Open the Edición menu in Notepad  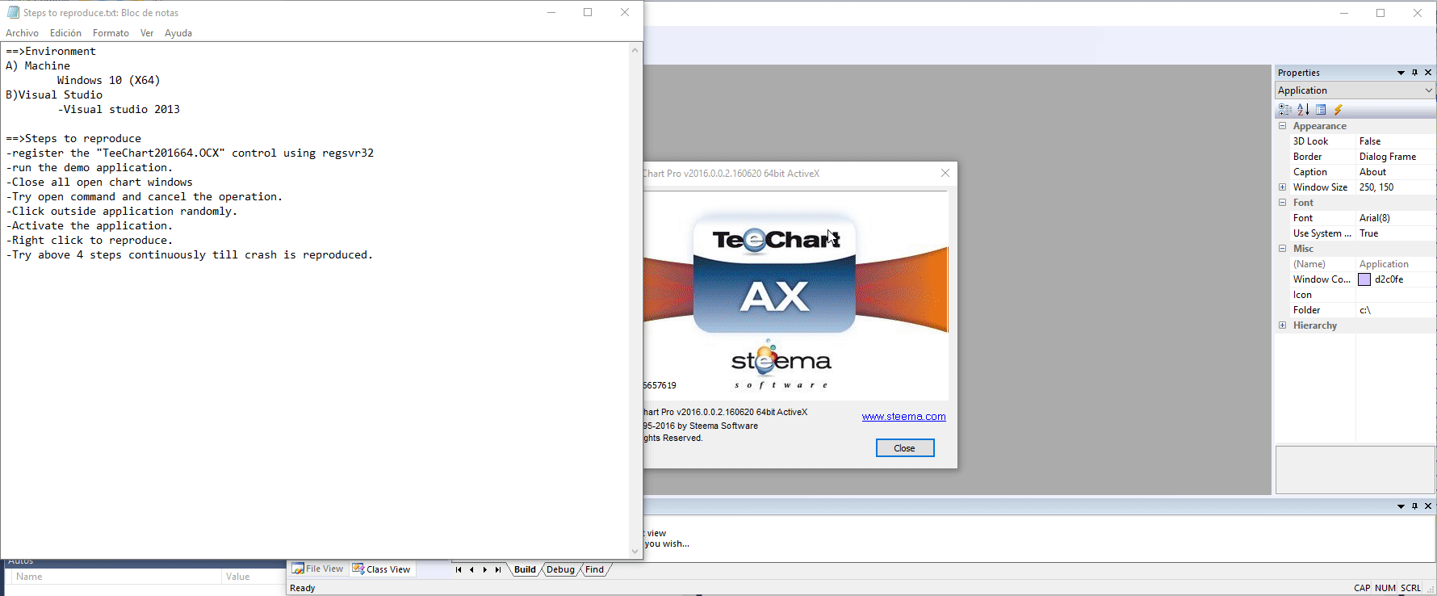click(x=65, y=33)
